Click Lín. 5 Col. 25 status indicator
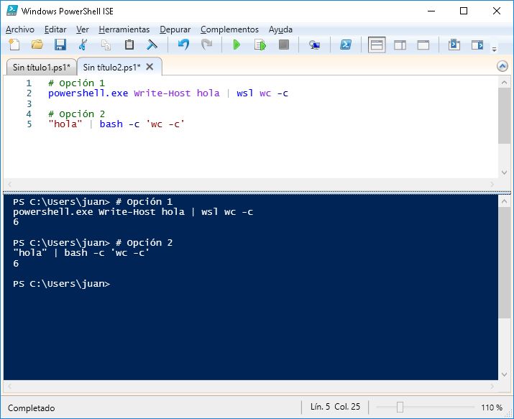 pyautogui.click(x=335, y=407)
